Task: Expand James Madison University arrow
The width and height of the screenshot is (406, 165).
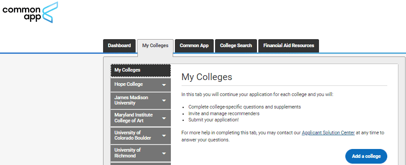Action: coord(164,101)
